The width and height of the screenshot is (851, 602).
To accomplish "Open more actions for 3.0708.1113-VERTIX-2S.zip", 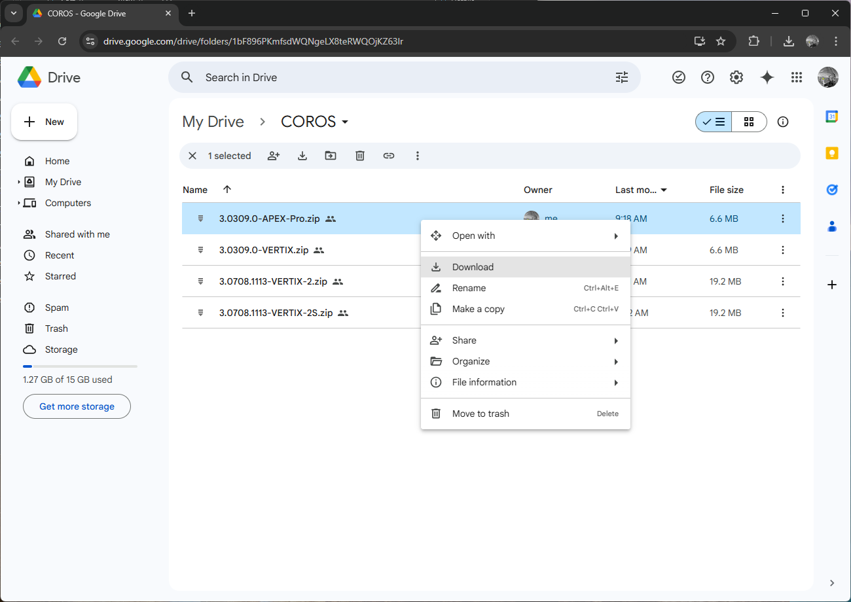I will coord(783,313).
